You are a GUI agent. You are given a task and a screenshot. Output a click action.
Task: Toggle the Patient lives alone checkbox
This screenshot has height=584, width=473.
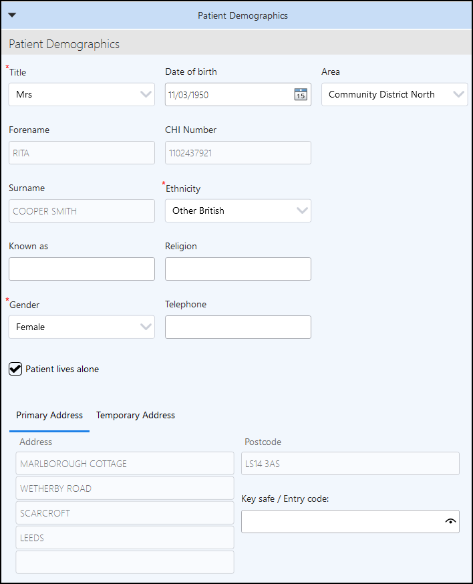[15, 369]
